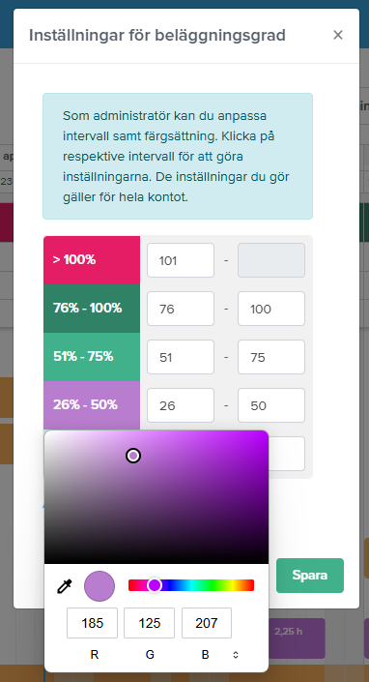Pick a color with the eyedropper tool
This screenshot has width=369, height=682.
click(65, 586)
